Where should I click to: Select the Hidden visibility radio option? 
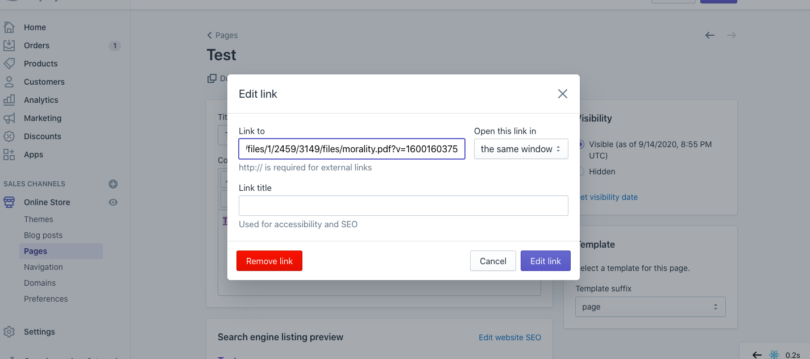pos(580,172)
